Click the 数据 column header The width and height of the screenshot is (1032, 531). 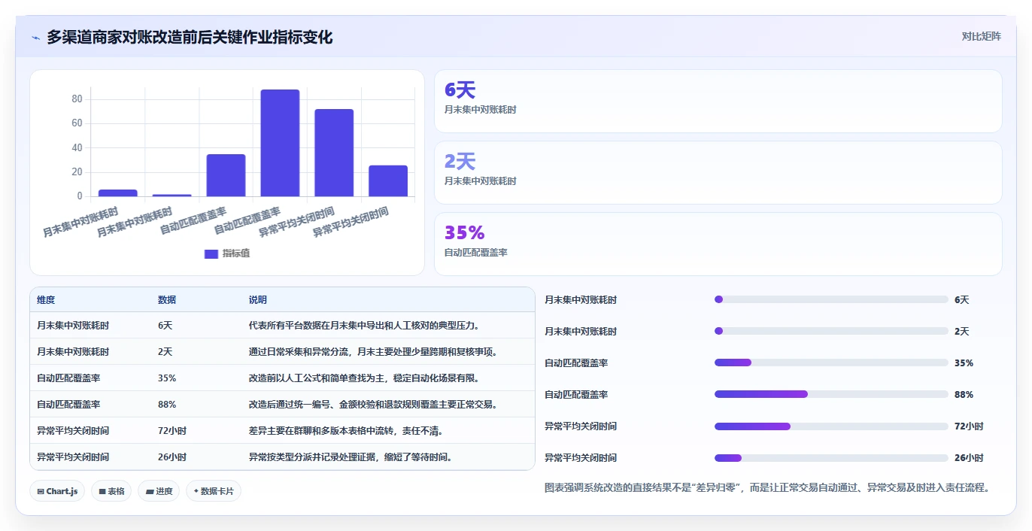167,299
